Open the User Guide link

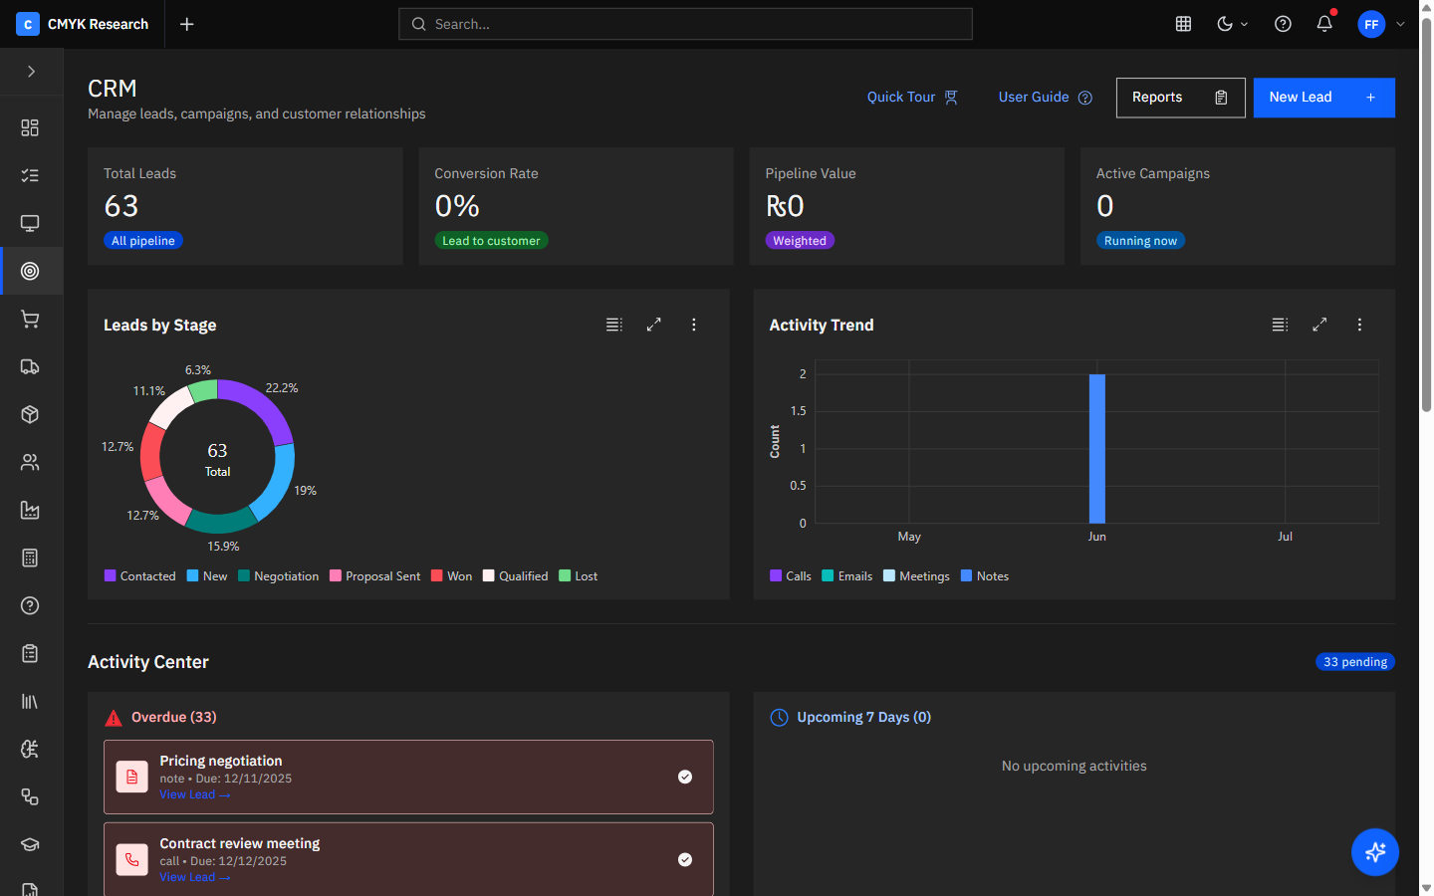coord(1046,97)
